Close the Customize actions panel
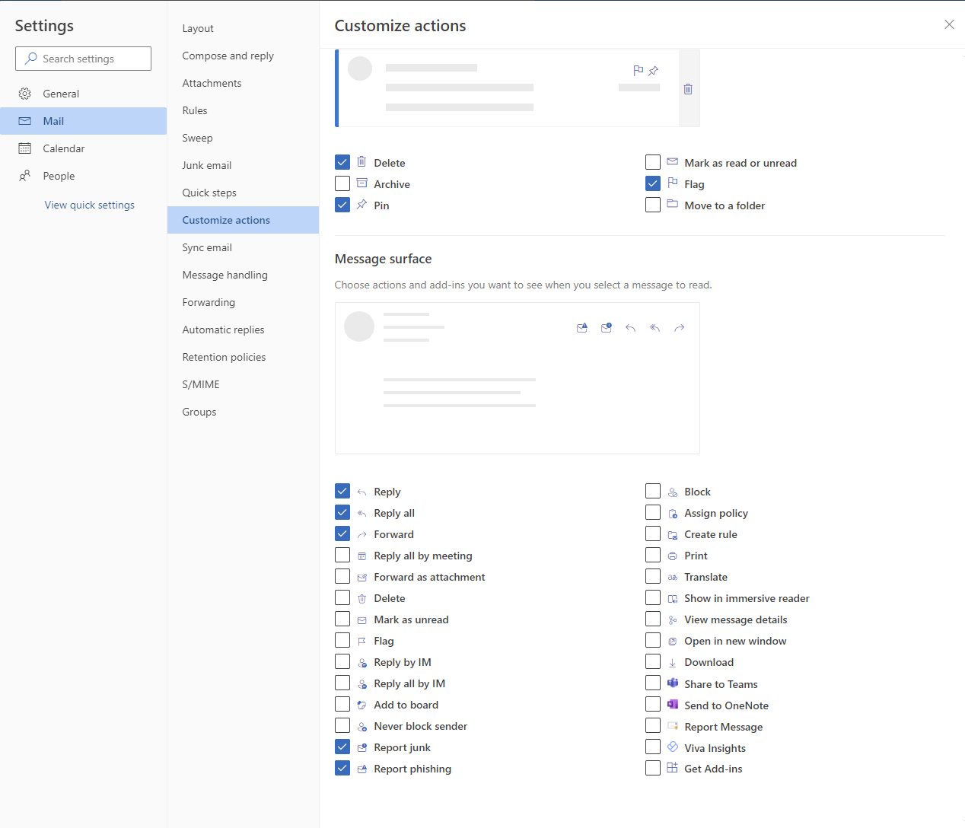965x828 pixels. tap(949, 24)
